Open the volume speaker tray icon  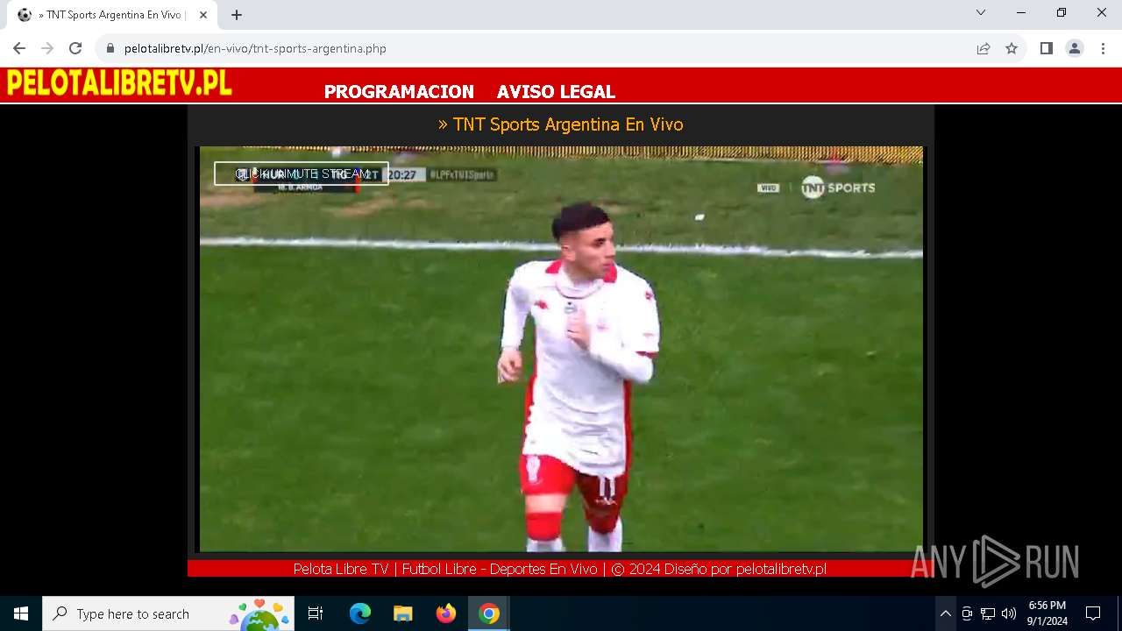(1009, 613)
